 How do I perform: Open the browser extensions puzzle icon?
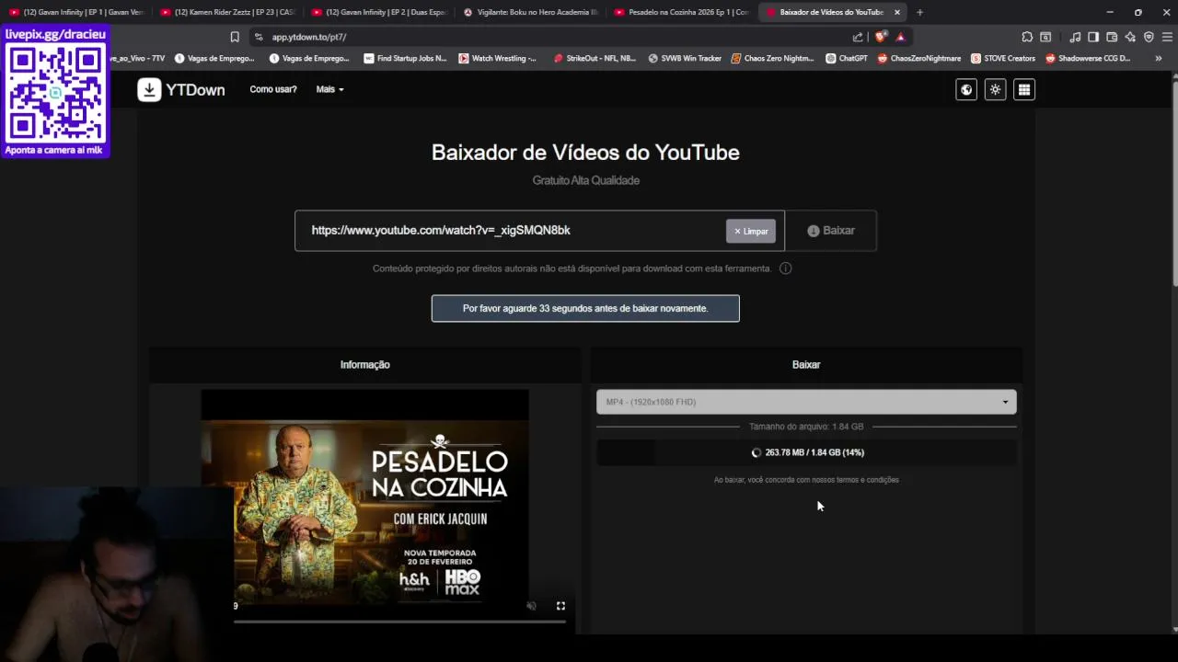[1027, 37]
